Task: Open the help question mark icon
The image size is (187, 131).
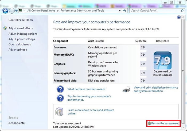Action: tap(179, 17)
